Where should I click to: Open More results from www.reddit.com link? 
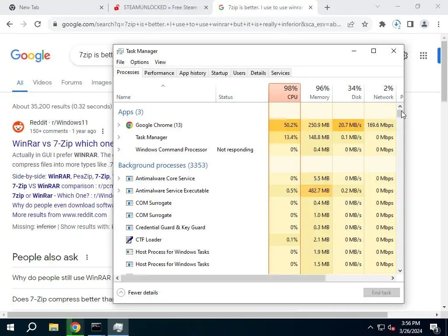(59, 215)
